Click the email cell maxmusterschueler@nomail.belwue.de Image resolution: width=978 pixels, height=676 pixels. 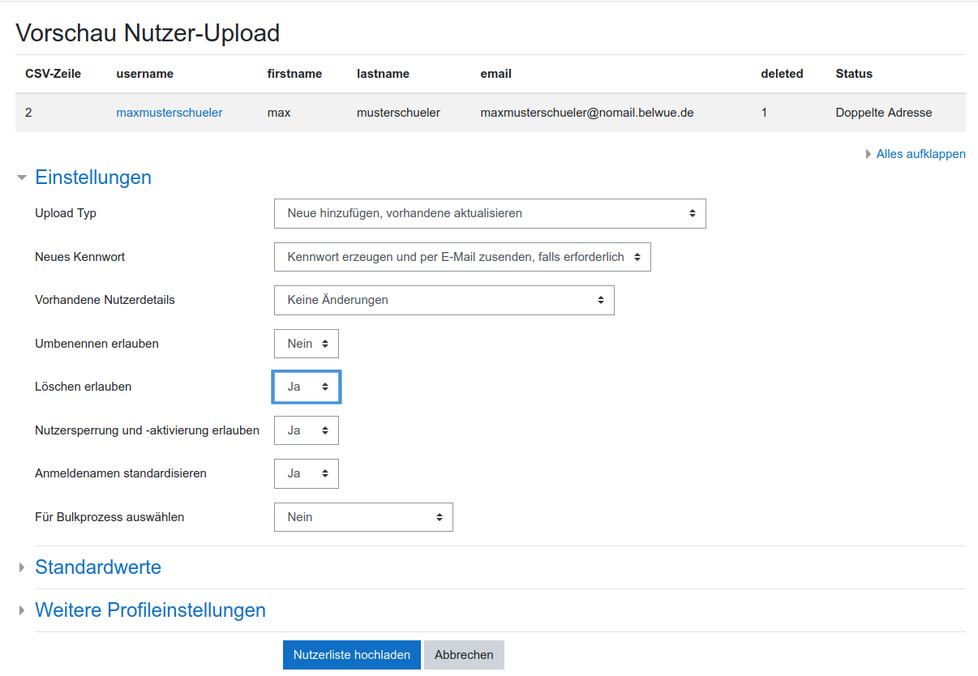coord(586,113)
